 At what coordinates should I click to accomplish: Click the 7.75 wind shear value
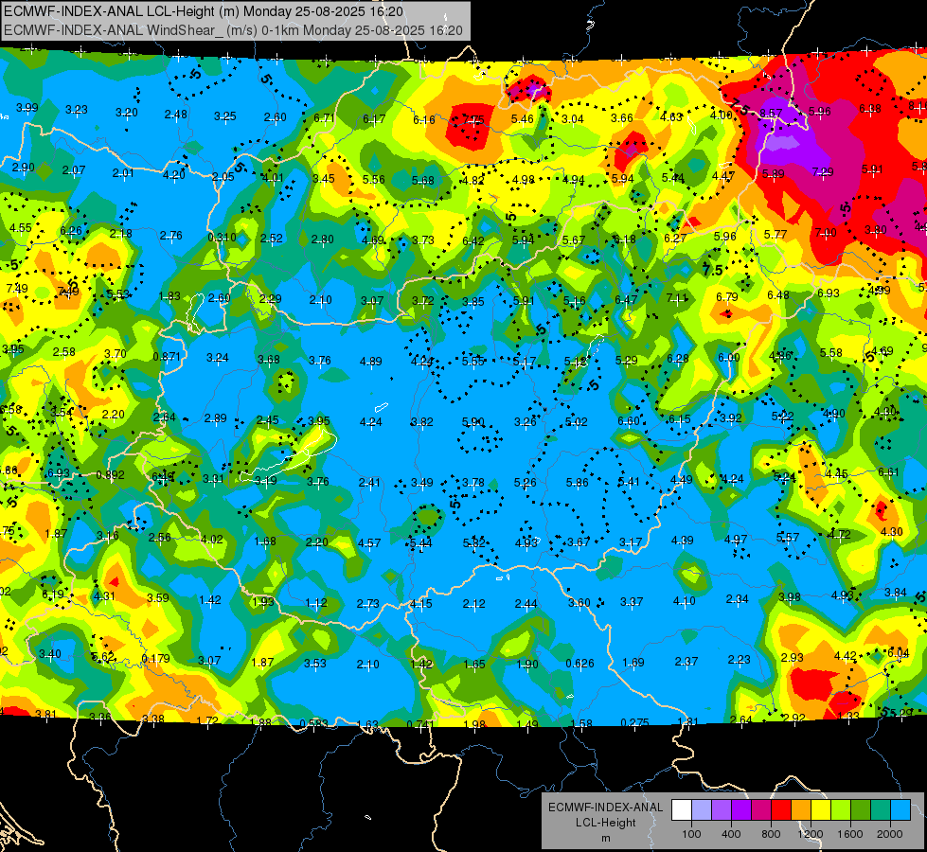(472, 120)
